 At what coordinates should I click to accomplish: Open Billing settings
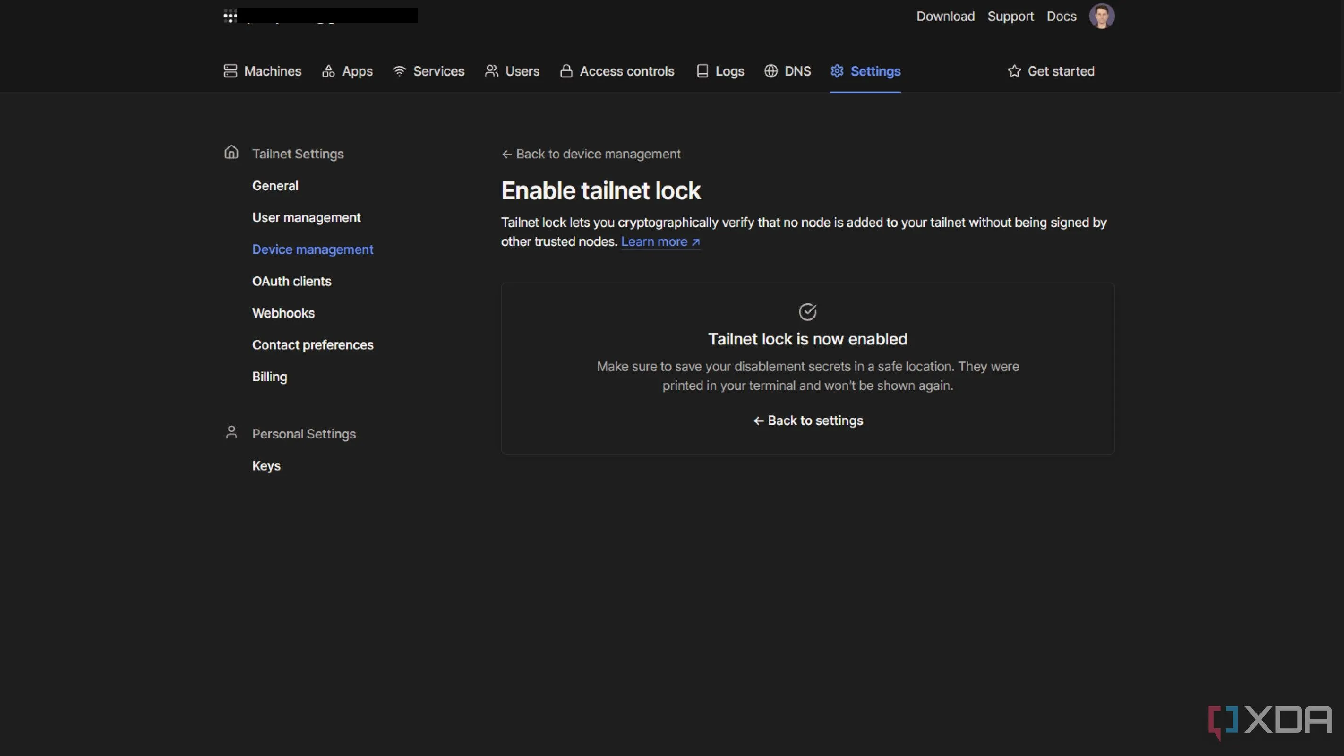tap(269, 377)
